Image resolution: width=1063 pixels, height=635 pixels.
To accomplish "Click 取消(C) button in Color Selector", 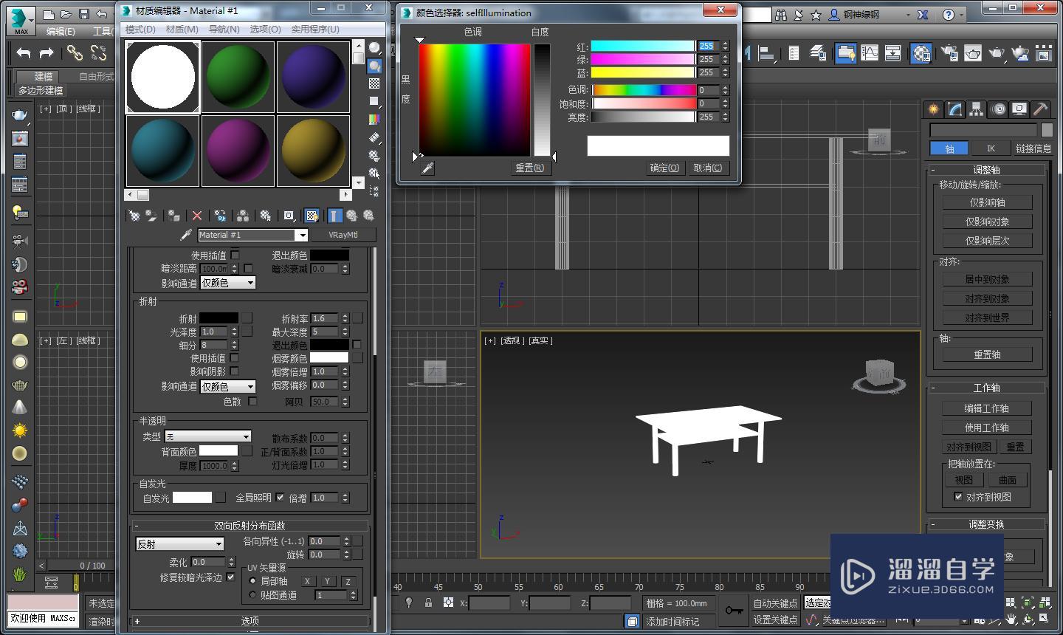I will tap(707, 168).
